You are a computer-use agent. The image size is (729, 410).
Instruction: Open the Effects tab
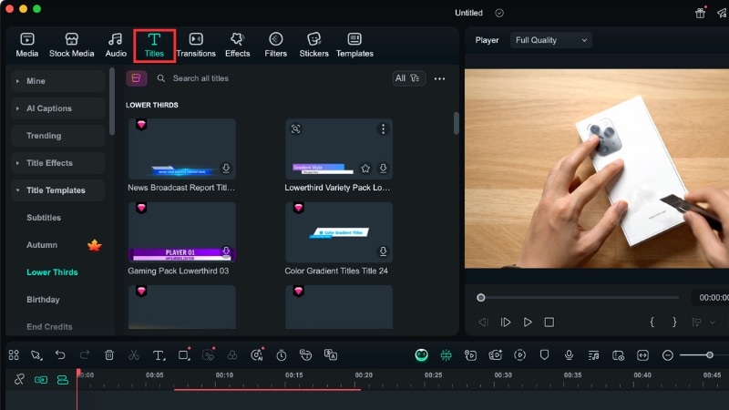237,45
